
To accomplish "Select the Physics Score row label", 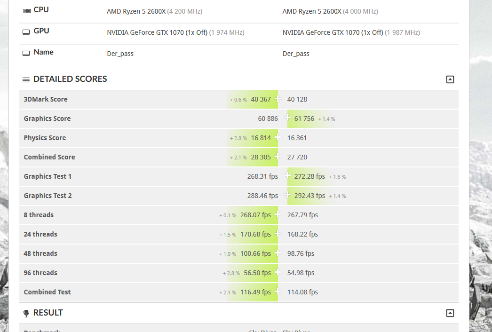I will click(x=45, y=138).
